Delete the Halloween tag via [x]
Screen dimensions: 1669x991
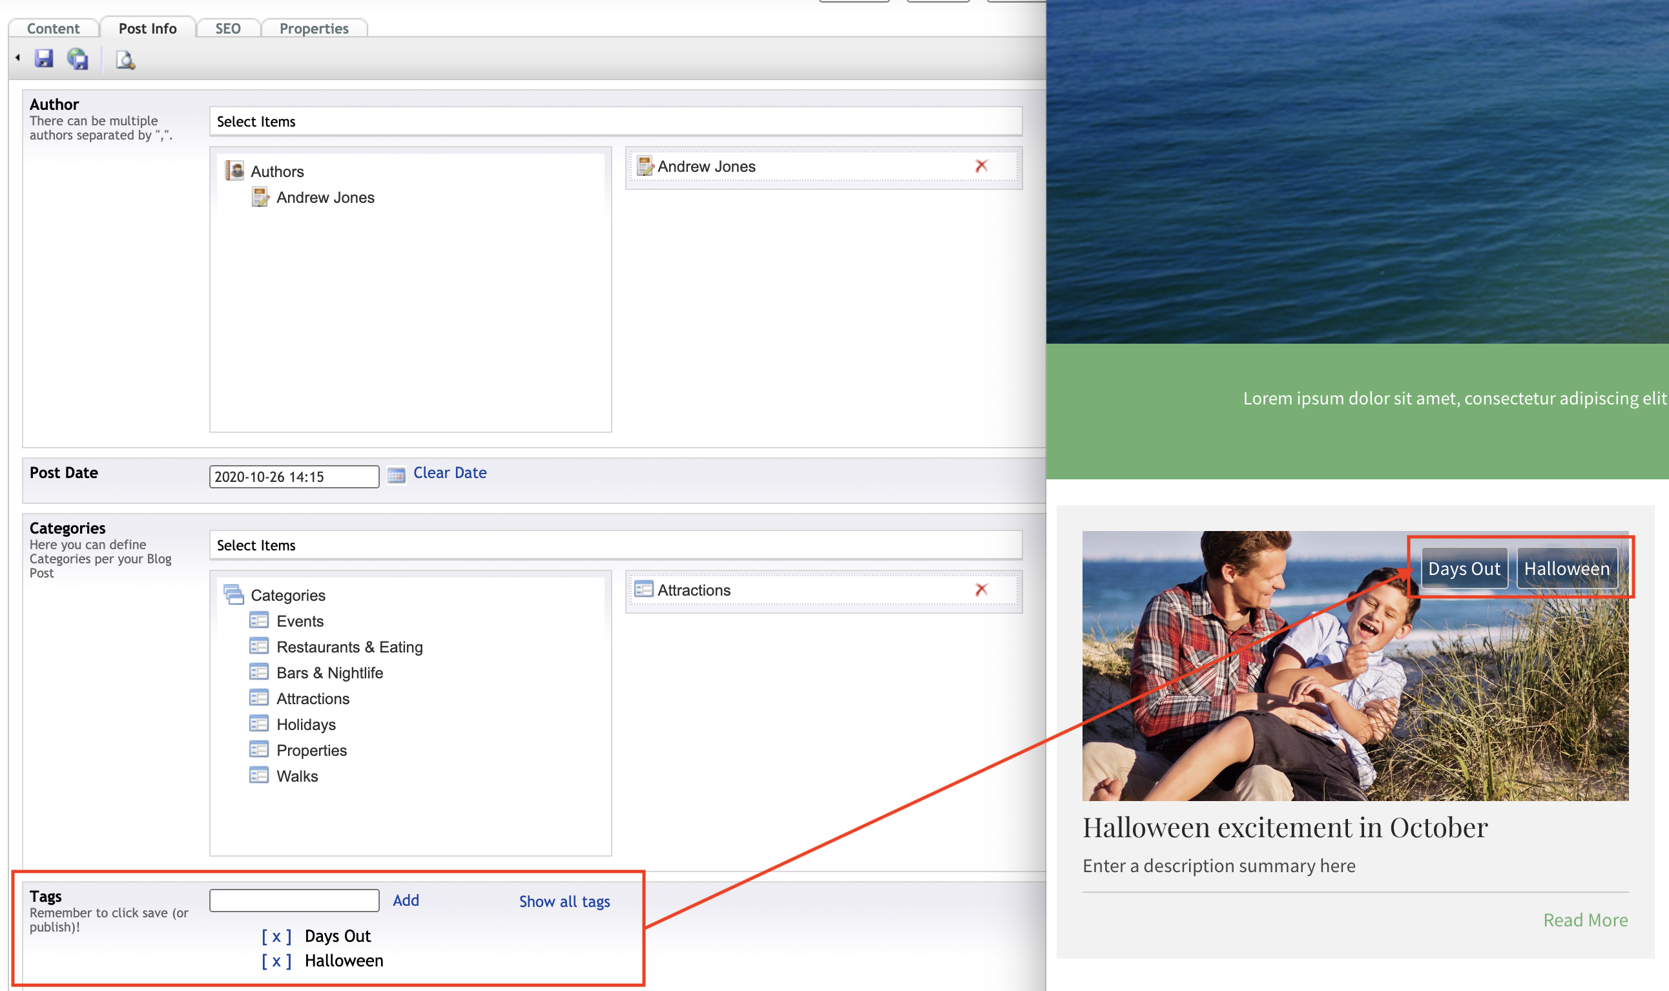(276, 960)
